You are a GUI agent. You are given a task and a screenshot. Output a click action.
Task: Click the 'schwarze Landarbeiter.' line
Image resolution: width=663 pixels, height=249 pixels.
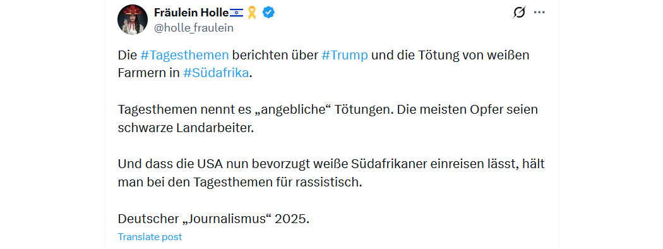coord(186,128)
